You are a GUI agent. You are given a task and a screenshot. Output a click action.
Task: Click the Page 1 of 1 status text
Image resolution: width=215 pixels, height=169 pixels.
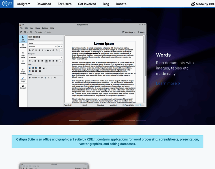click(x=68, y=105)
